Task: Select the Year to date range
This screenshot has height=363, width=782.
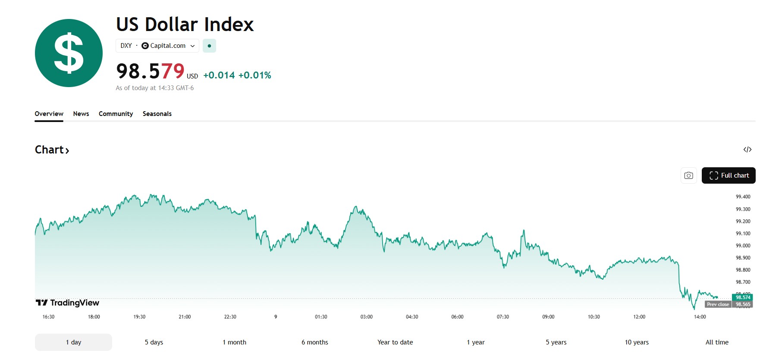Action: (395, 342)
